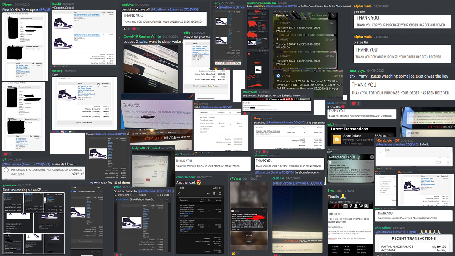Tap Chase app icon in the notification
This screenshot has height=256, width=455.
(278, 76)
